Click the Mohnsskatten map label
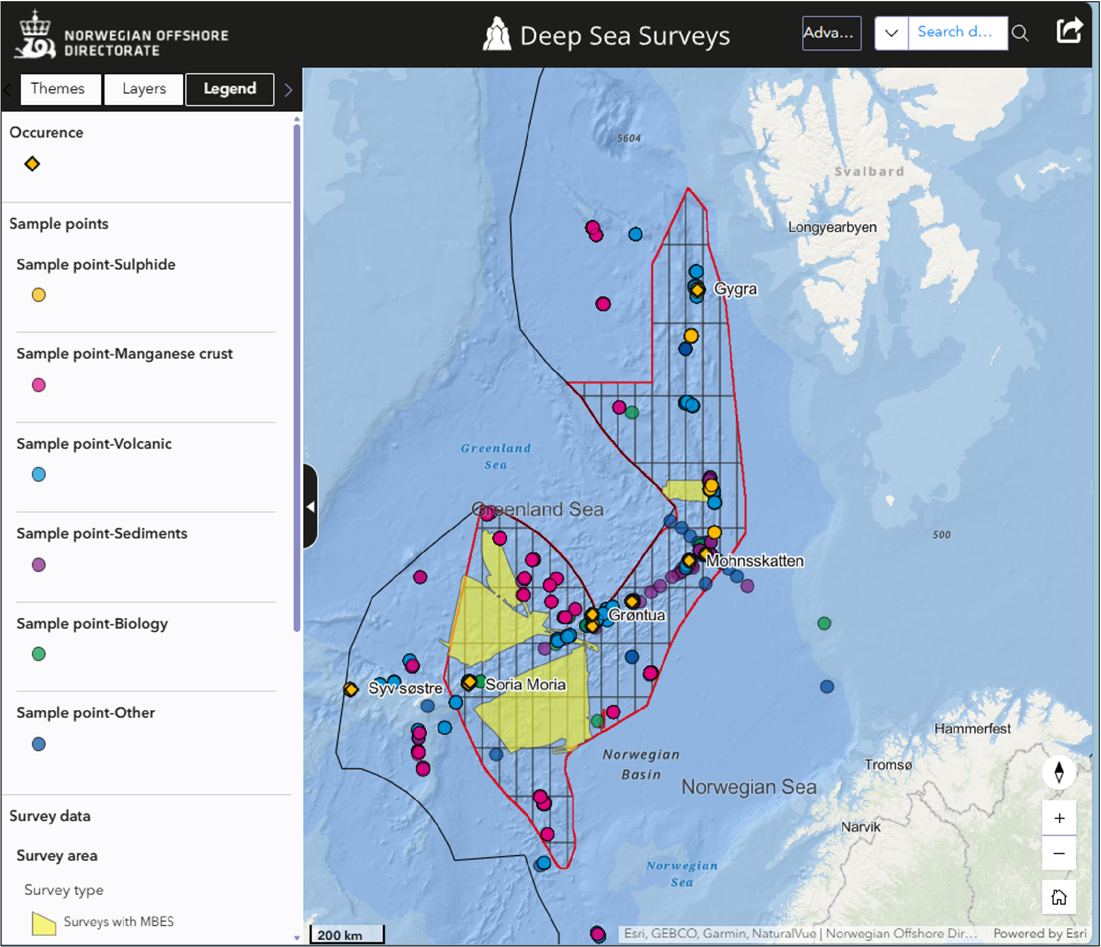Image resolution: width=1101 pixels, height=947 pixels. 755,560
